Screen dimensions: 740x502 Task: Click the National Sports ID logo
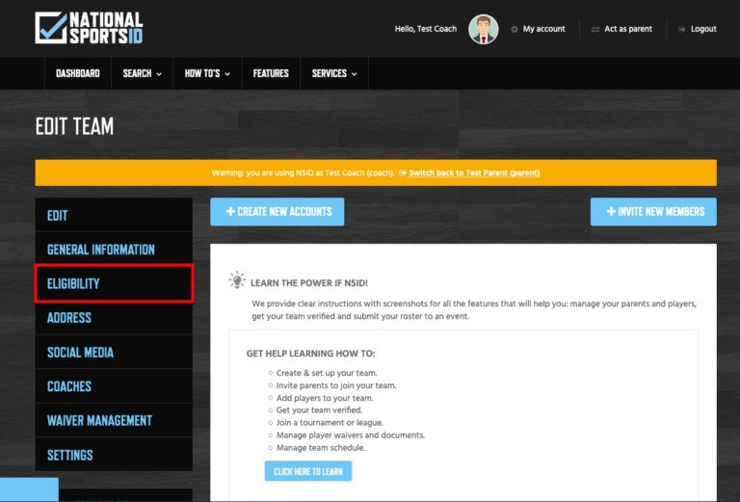point(89,28)
